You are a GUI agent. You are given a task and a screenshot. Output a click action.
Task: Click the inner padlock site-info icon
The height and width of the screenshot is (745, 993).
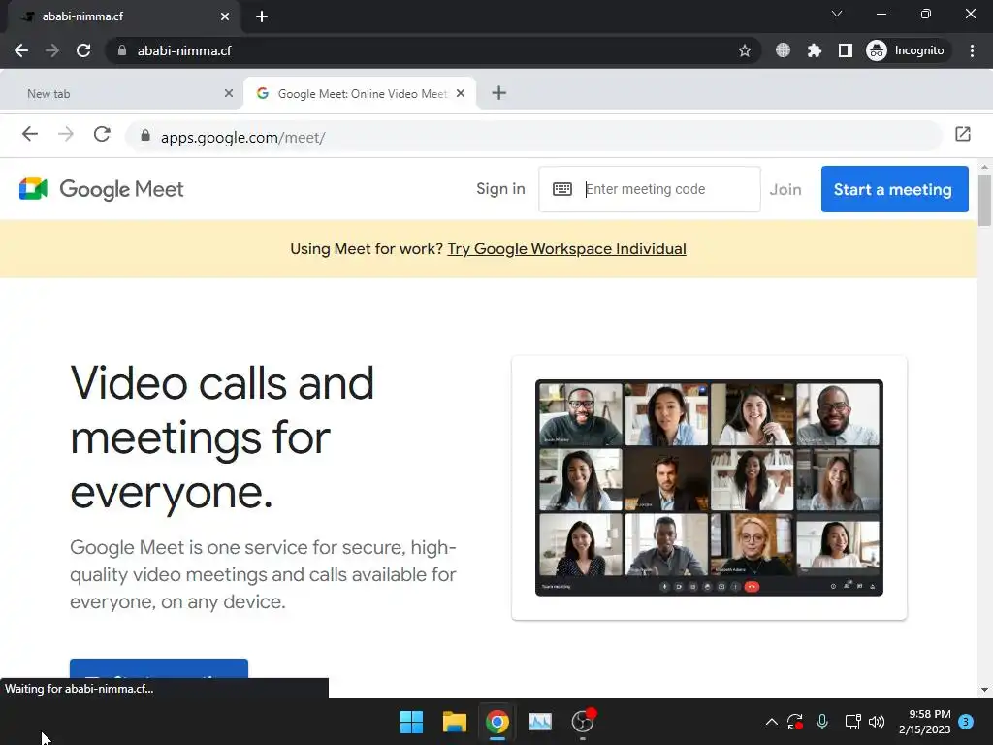pos(145,136)
